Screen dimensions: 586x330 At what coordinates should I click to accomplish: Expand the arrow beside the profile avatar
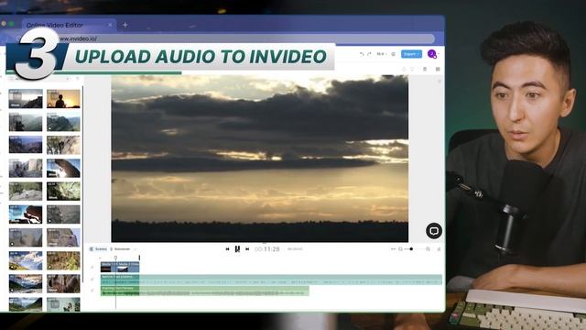pyautogui.click(x=439, y=54)
